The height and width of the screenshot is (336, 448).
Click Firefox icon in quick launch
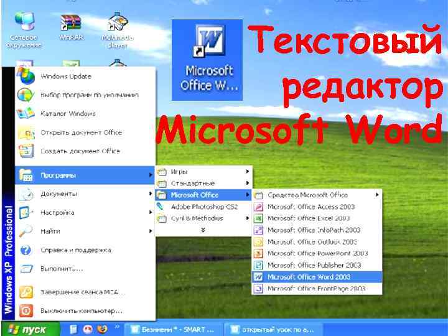pos(102,329)
